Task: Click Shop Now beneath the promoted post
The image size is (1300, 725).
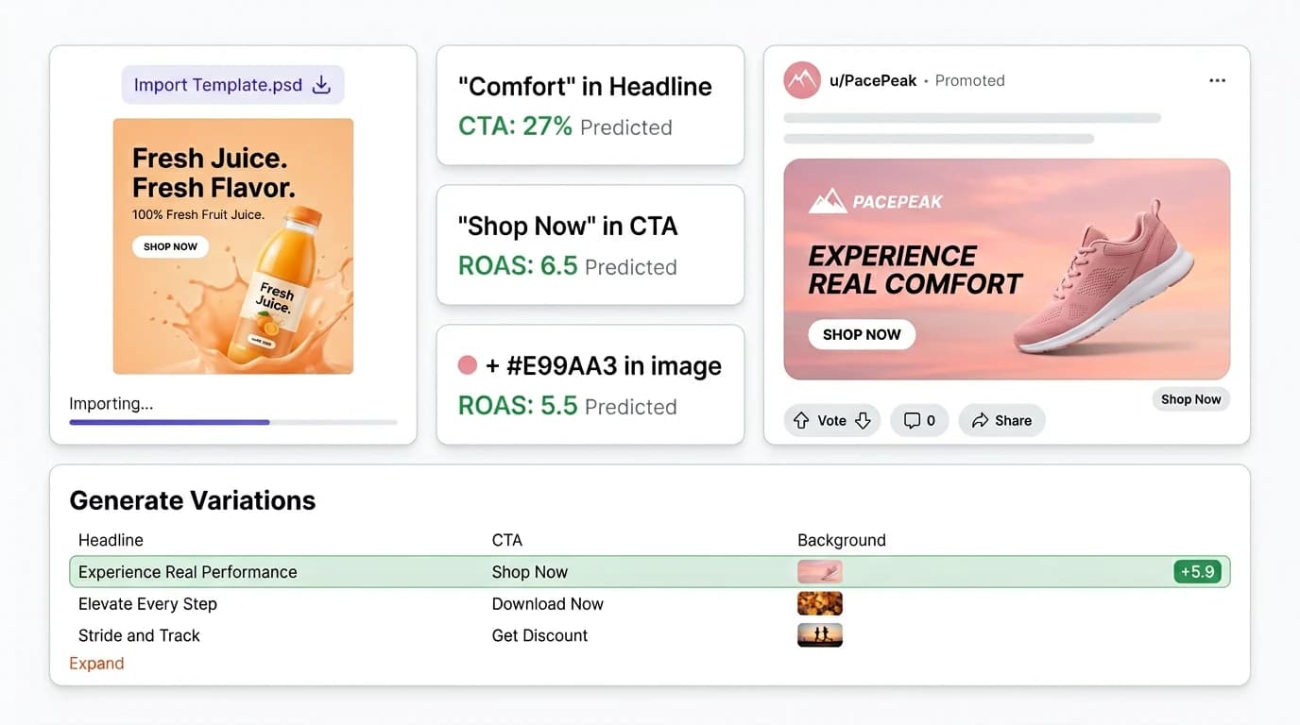Action: (1190, 398)
